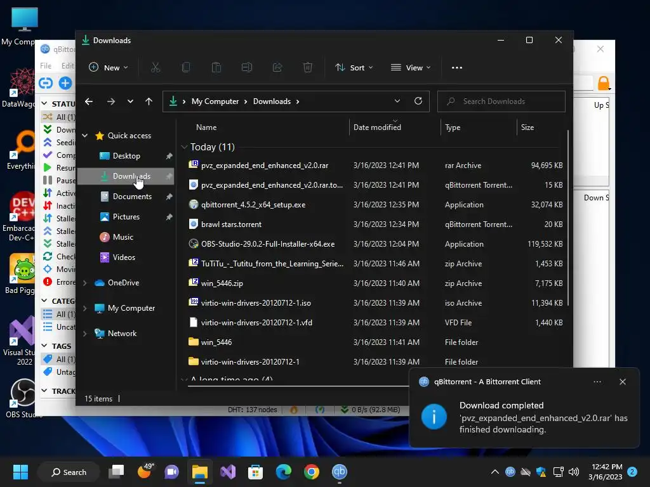Show hidden tray icons chevron
The width and height of the screenshot is (650, 487).
click(495, 472)
